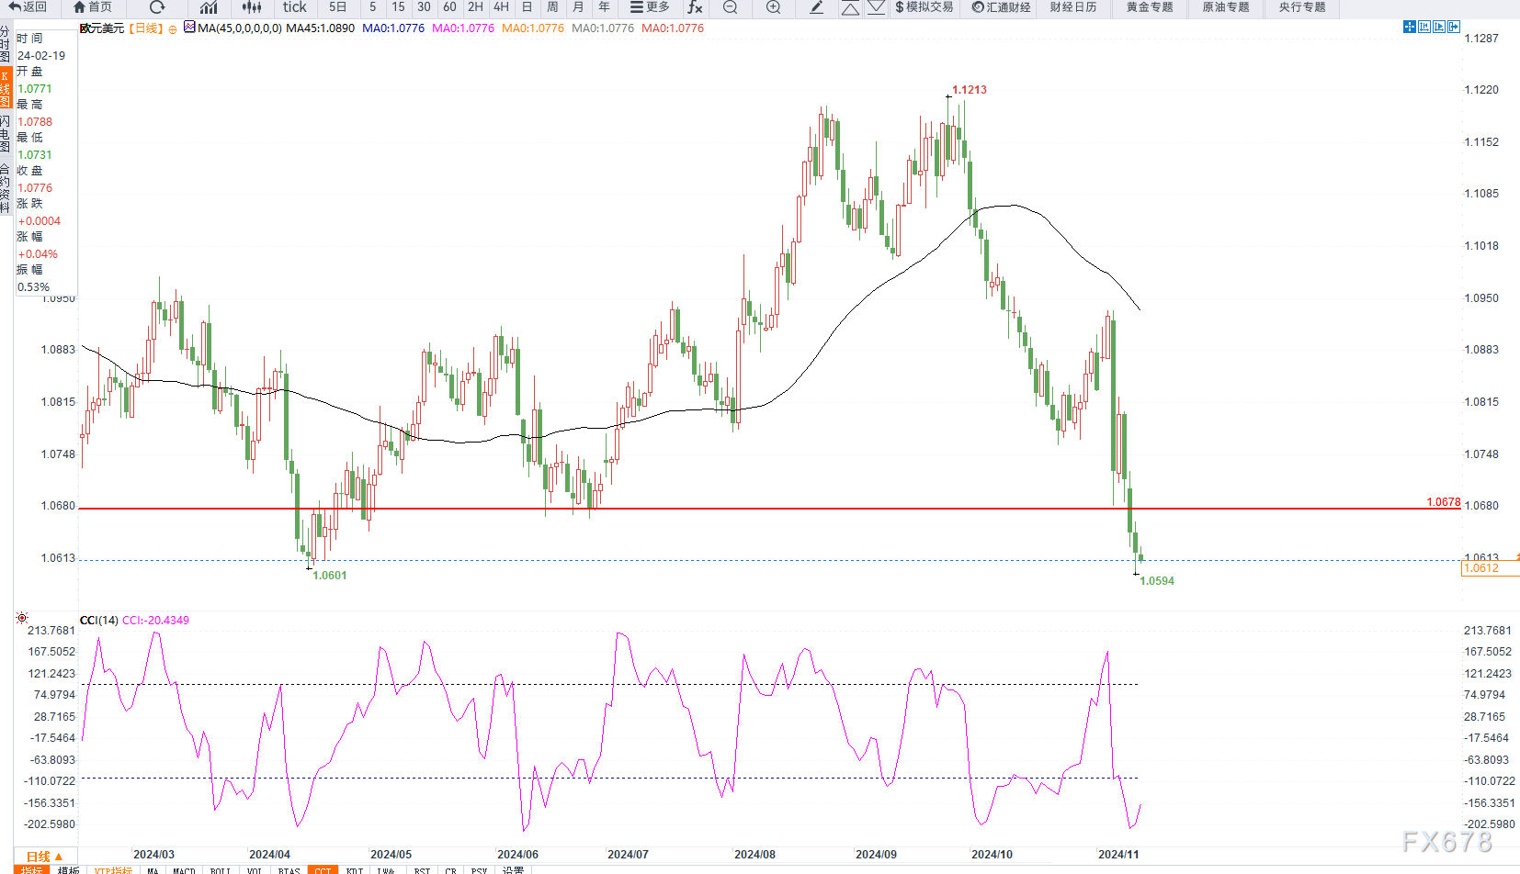The width and height of the screenshot is (1520, 874).
Task: Click the gear icon beside CCI panel
Action: point(22,619)
